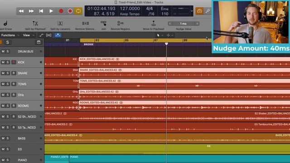
Task: Click the Emaj key signature display
Action: click(x=164, y=9)
